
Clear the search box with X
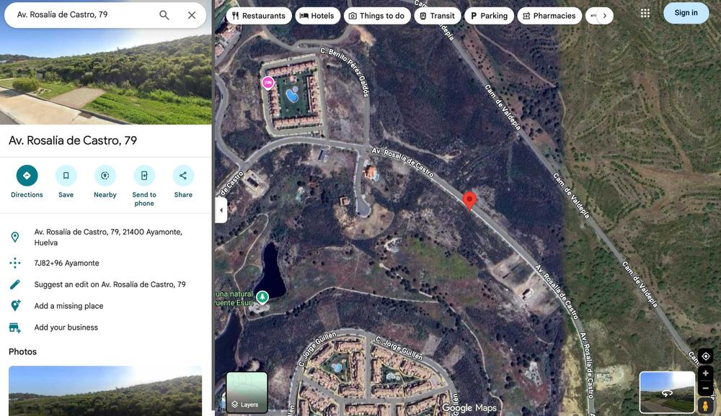coord(192,15)
